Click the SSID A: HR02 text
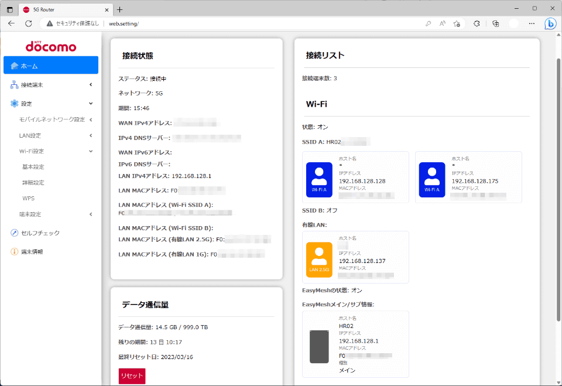The image size is (562, 386). coord(321,142)
